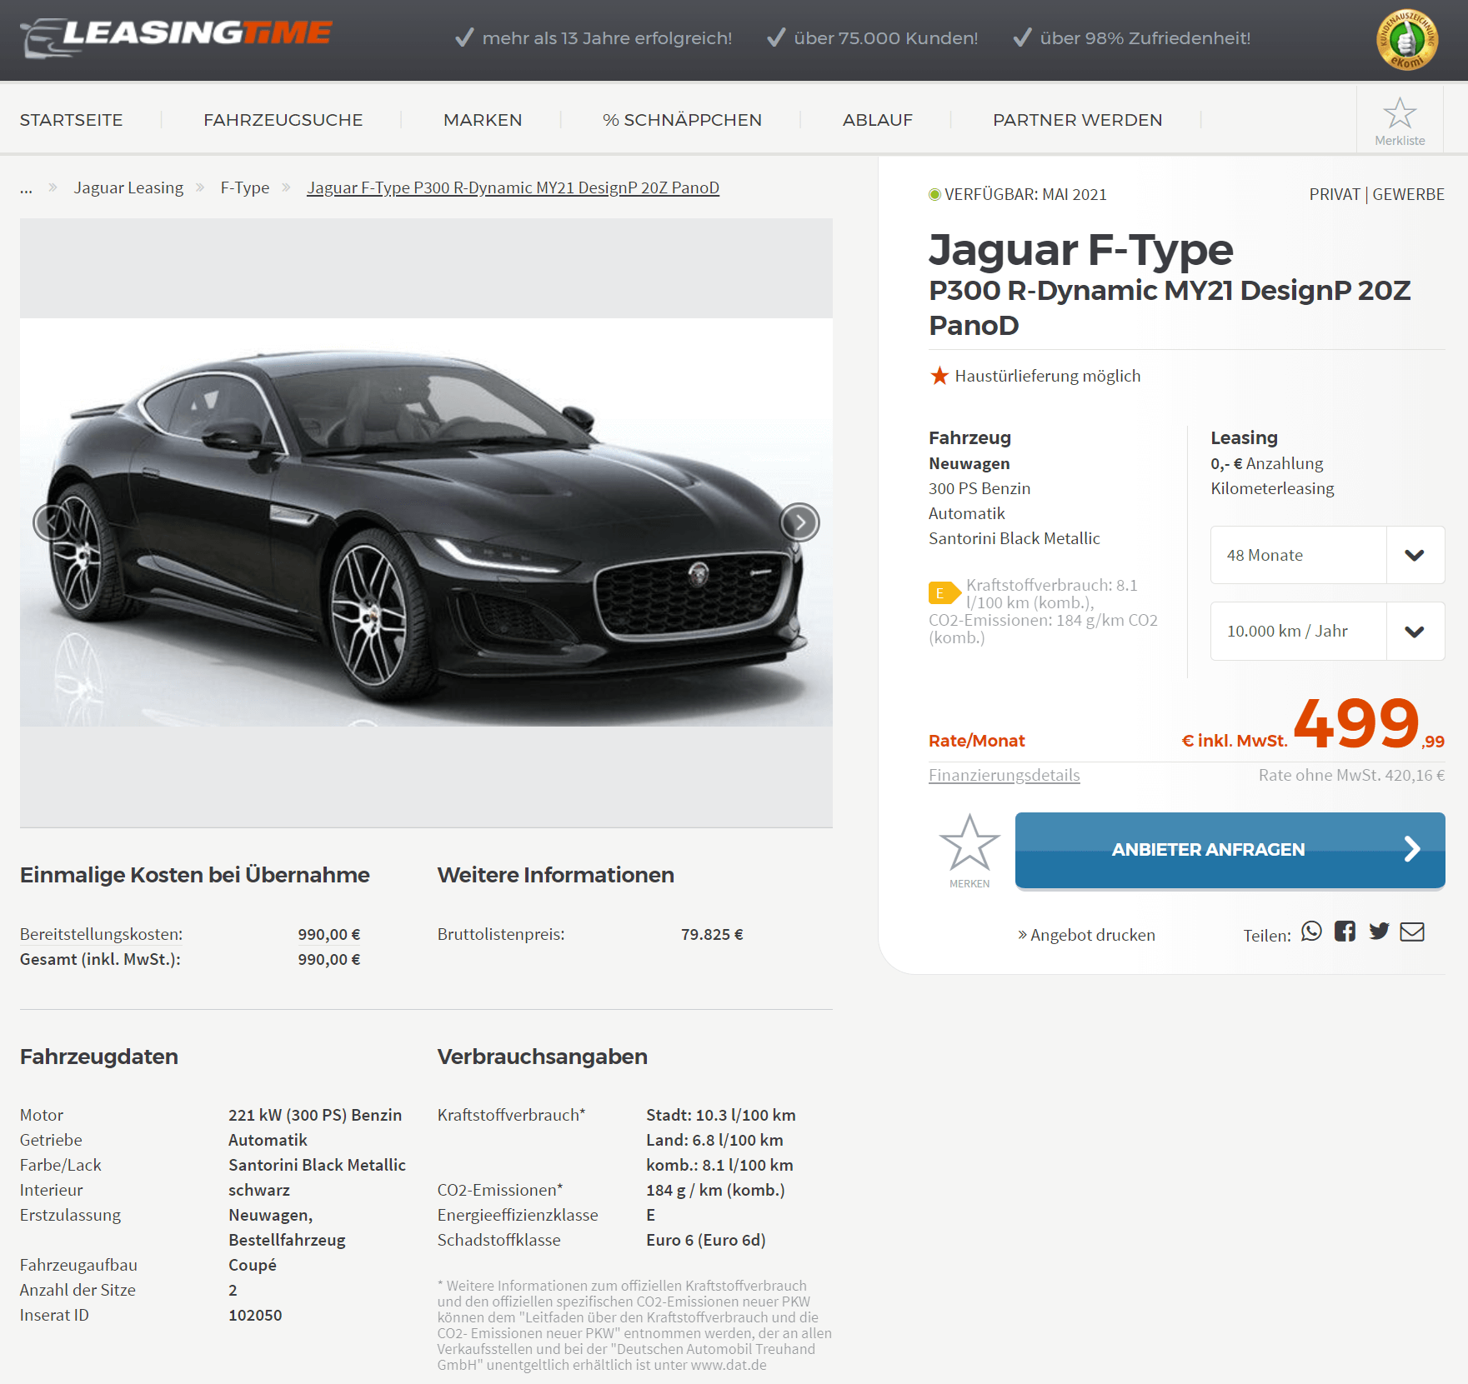Expand the 48 Monate duration dropdown
The height and width of the screenshot is (1384, 1468).
(x=1327, y=555)
